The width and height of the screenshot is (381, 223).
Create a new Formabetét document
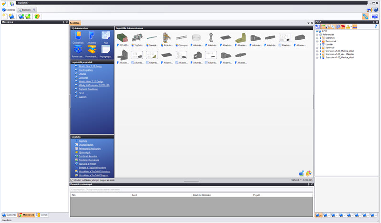92,52
